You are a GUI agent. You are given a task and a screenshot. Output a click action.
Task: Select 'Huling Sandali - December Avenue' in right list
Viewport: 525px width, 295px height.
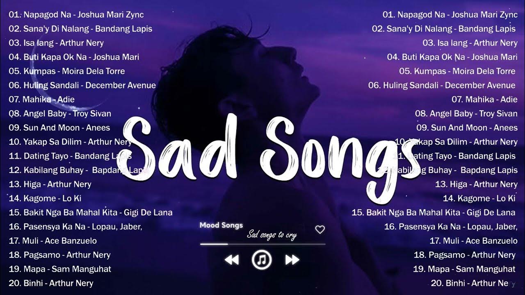click(442, 86)
